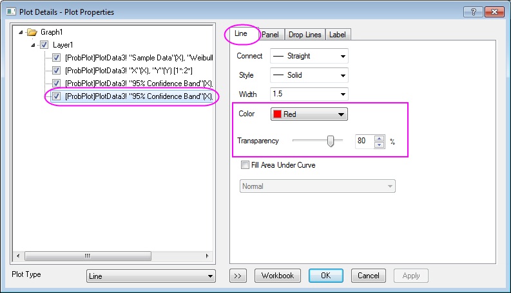Toggle the Layer1 checkbox
The height and width of the screenshot is (293, 511).
tap(44, 45)
